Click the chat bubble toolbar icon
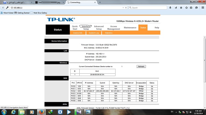 click(196, 8)
